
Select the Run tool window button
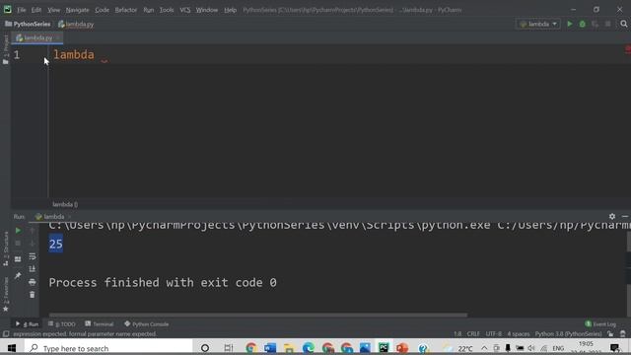point(27,324)
